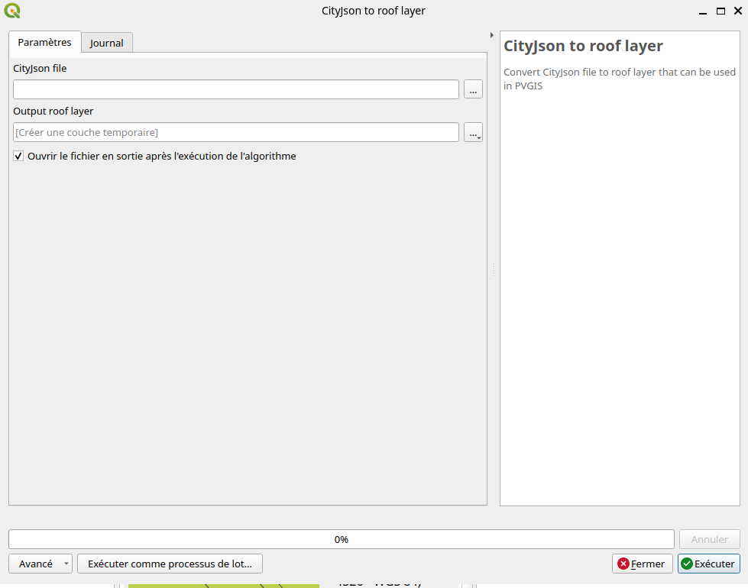The width and height of the screenshot is (748, 588).
Task: Click the QGIS logo icon in title bar
Action: (x=12, y=11)
